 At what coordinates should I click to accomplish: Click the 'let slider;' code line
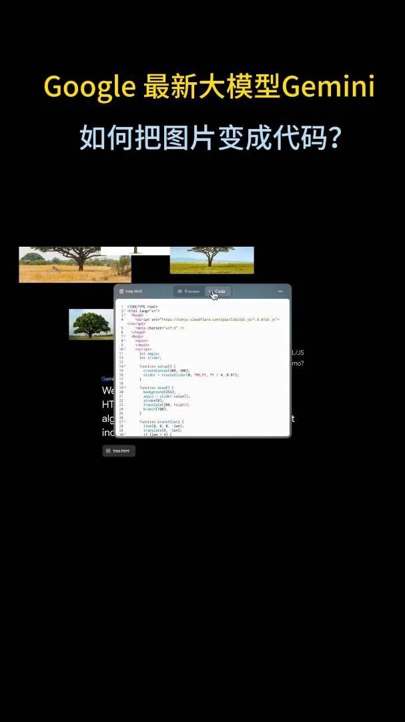(150, 357)
